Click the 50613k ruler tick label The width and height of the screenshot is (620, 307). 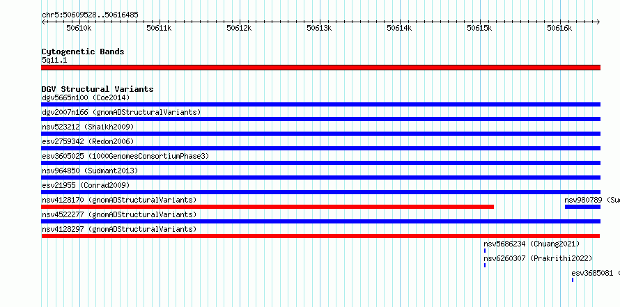[319, 28]
